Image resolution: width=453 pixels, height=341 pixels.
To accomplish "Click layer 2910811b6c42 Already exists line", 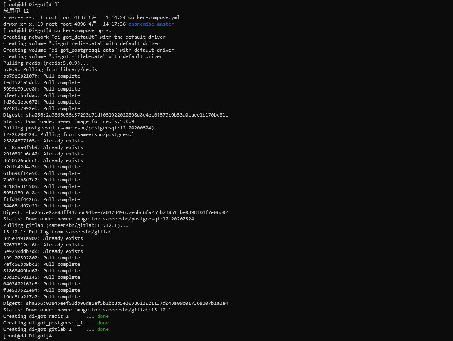I will tap(43, 154).
